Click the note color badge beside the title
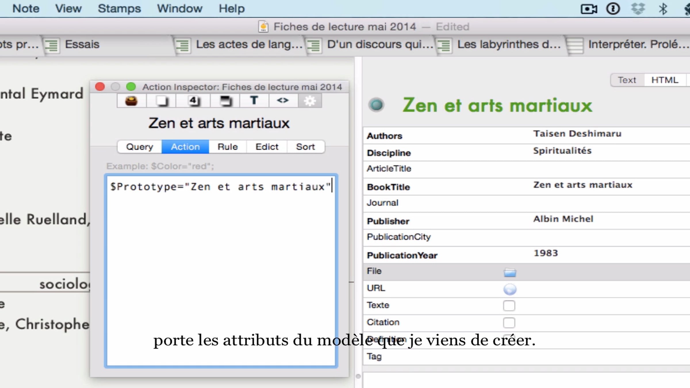 [x=376, y=105]
